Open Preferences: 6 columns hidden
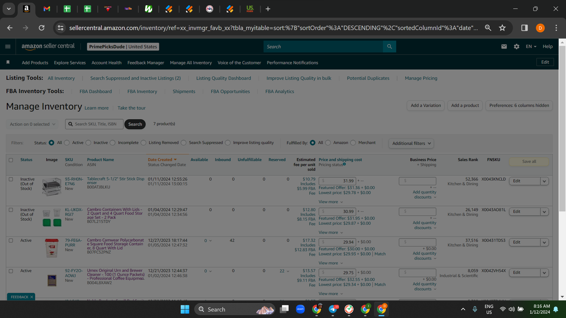This screenshot has height=318, width=566. tap(519, 105)
